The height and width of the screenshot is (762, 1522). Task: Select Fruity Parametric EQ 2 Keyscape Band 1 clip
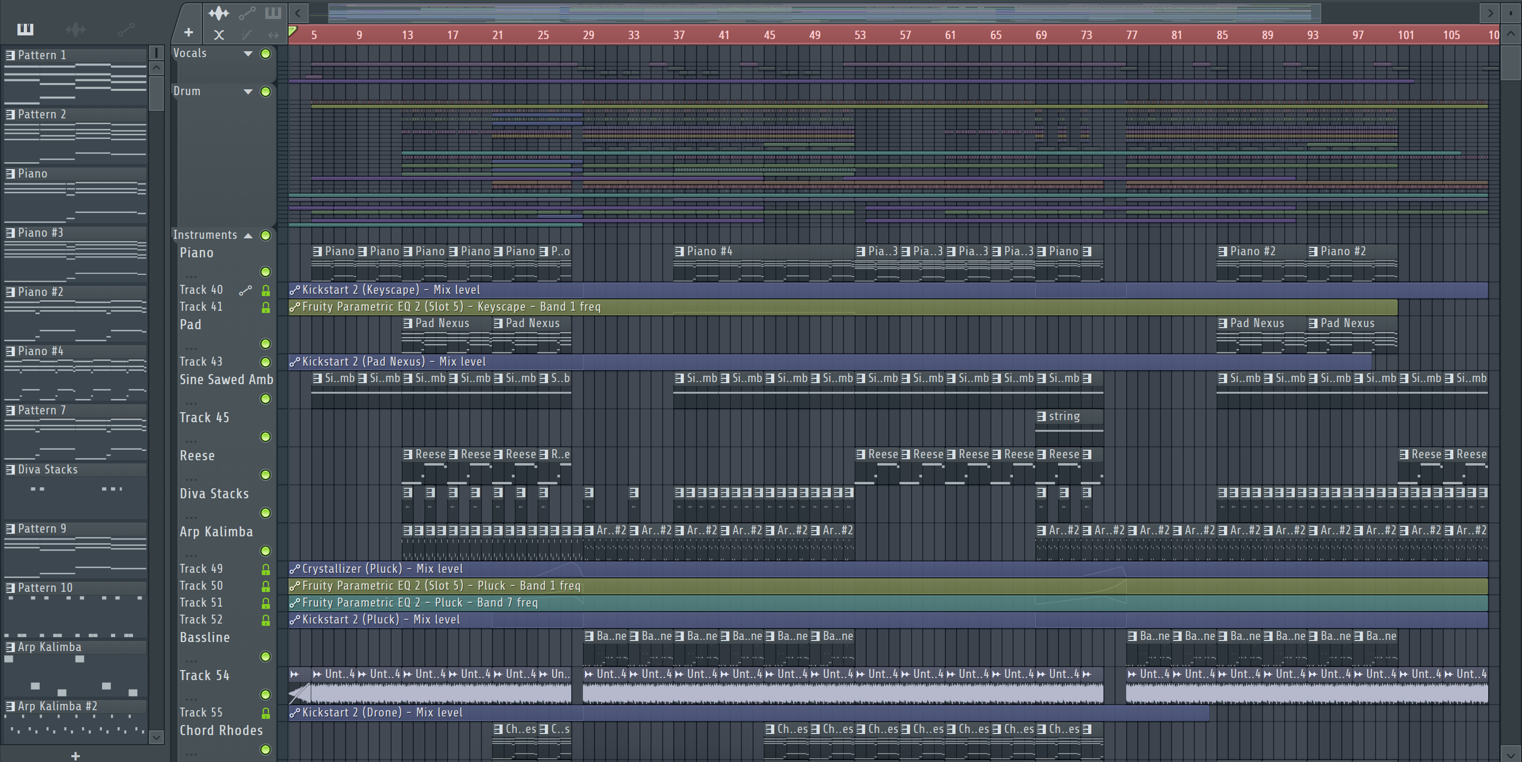pos(842,307)
